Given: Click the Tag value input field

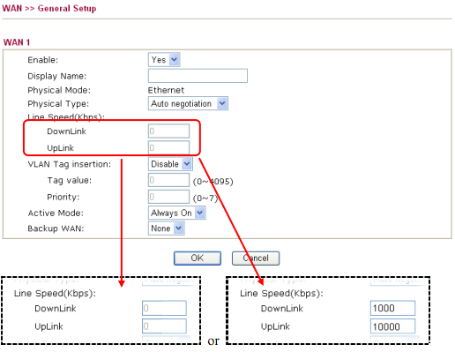Looking at the screenshot, I should click(x=168, y=180).
